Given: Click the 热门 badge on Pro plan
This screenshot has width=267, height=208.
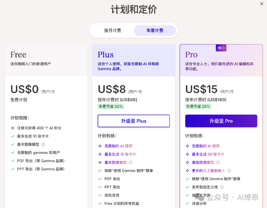Looking at the screenshot, I should pos(221,48).
